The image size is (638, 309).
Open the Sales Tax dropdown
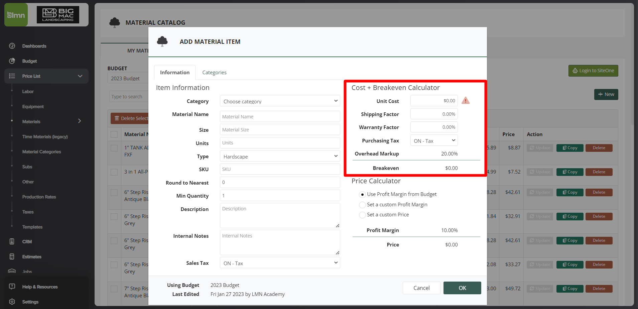click(280, 263)
